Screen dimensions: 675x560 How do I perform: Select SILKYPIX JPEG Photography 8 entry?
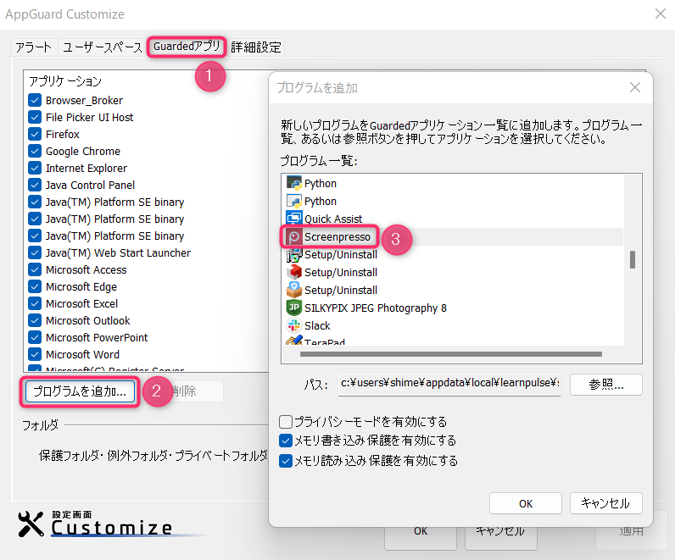[x=376, y=308]
